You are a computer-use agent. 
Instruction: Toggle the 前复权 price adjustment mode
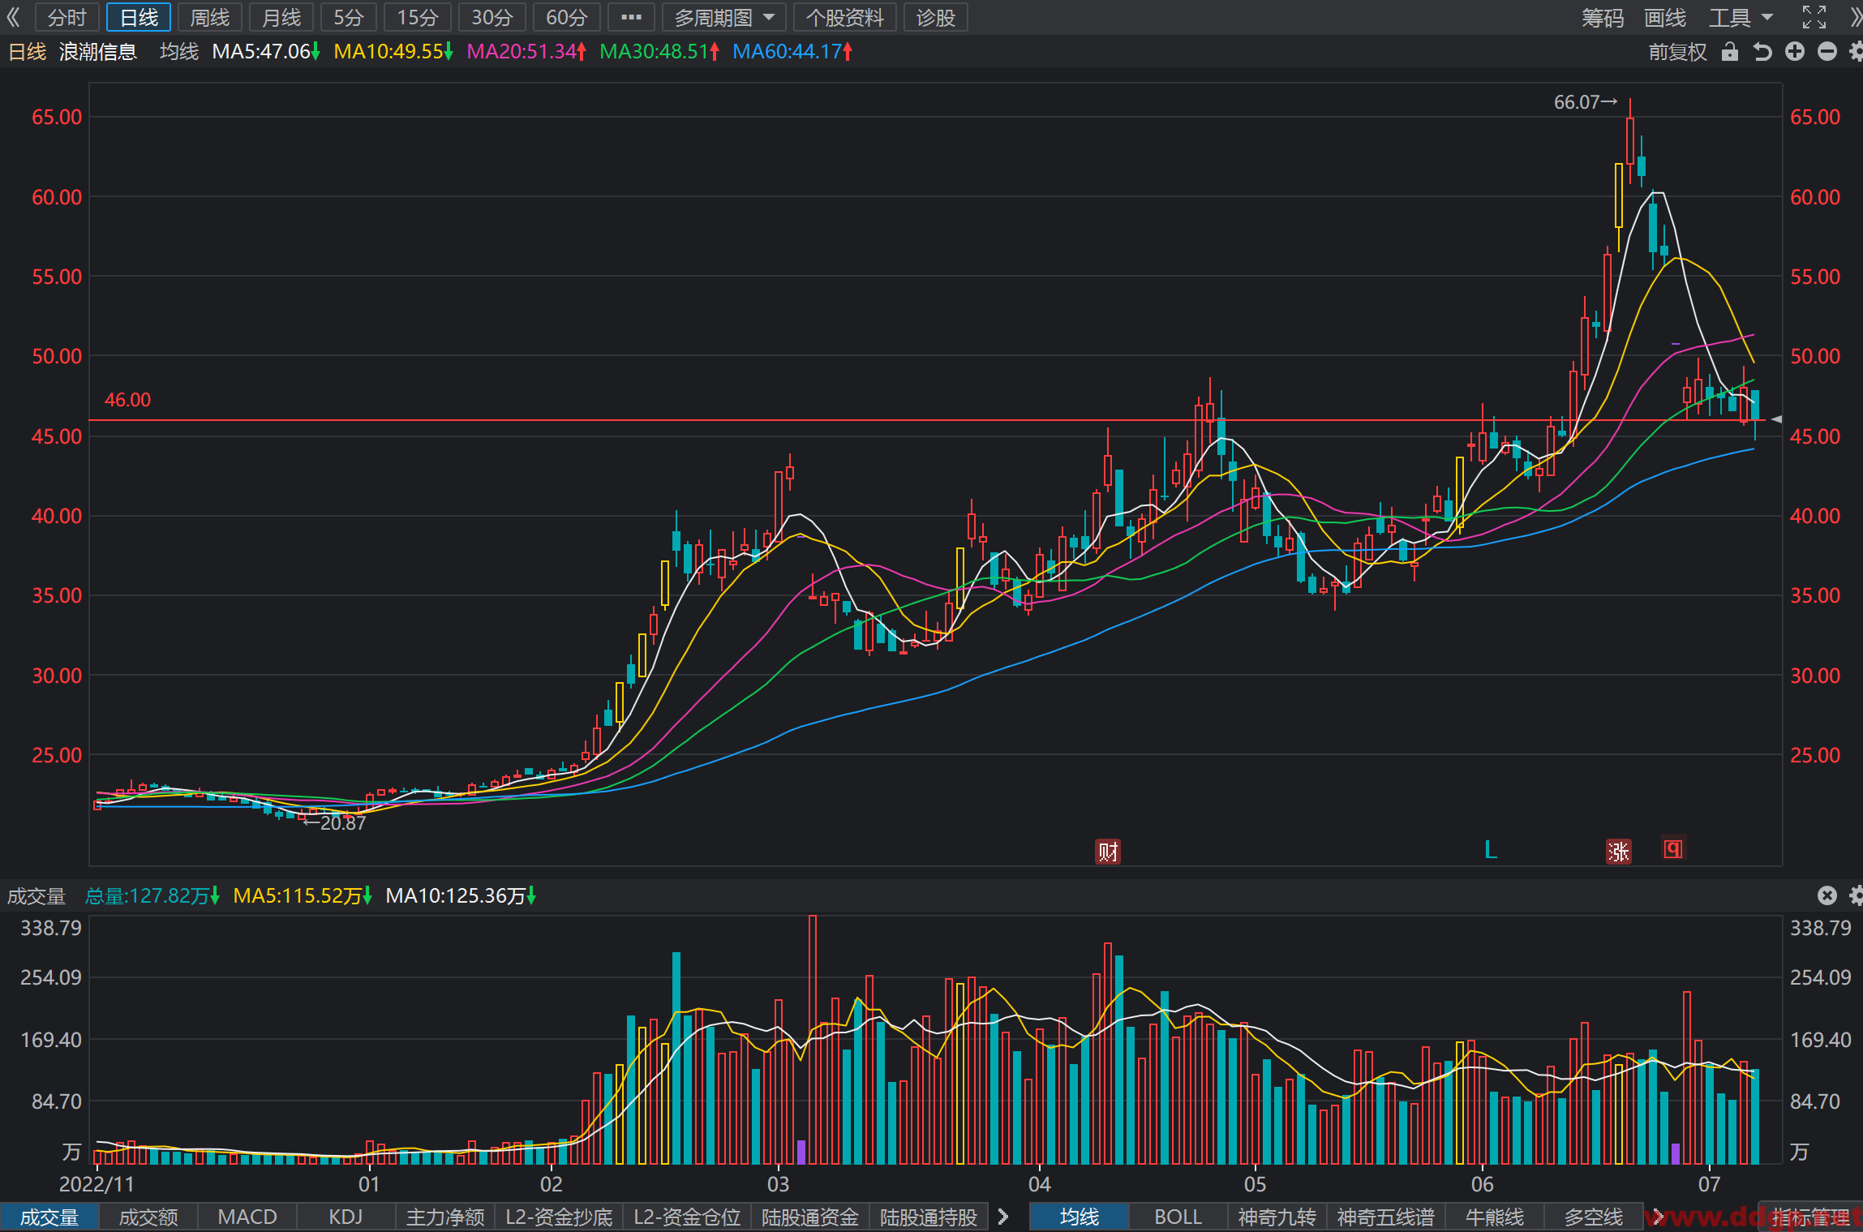click(x=1677, y=52)
